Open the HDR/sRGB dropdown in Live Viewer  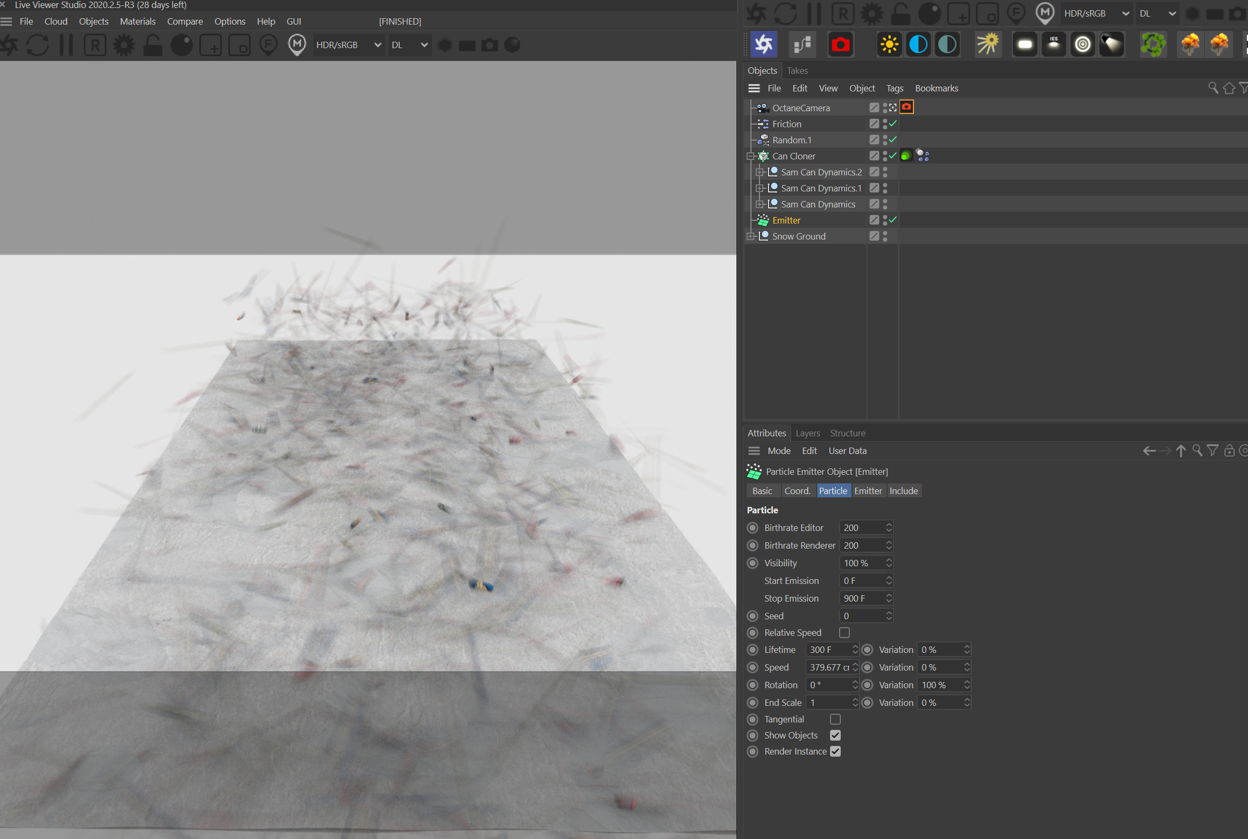(x=348, y=45)
